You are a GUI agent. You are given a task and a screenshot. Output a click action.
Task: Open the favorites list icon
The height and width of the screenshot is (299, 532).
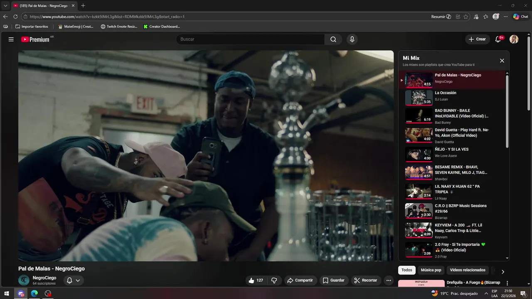pyautogui.click(x=485, y=17)
